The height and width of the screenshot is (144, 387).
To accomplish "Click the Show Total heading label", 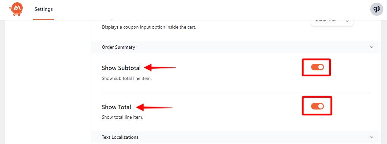I will (116, 107).
